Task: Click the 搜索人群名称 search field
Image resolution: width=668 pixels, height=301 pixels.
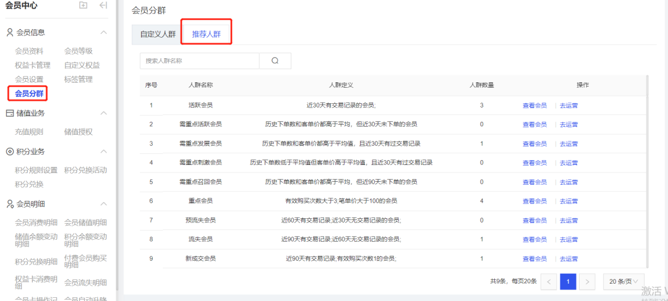Action: point(199,61)
